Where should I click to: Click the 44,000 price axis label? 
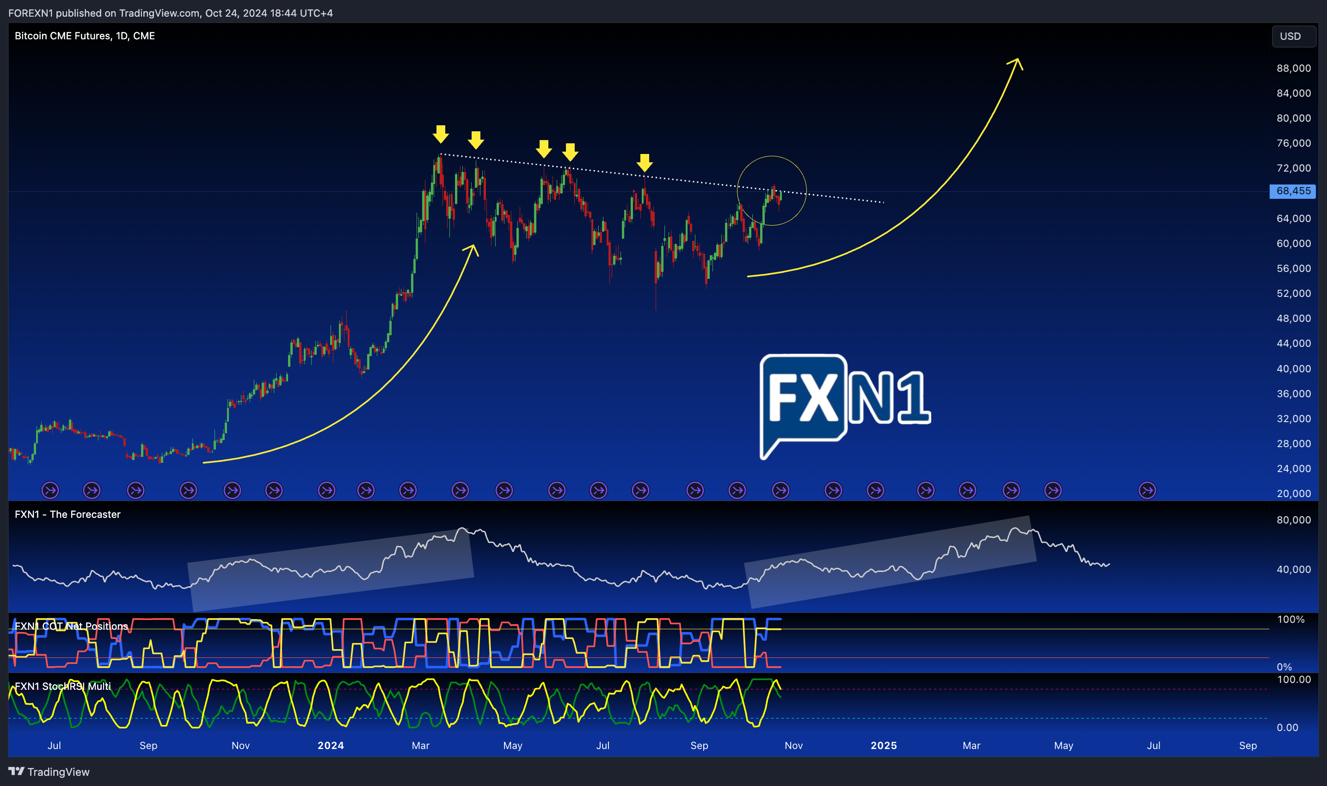point(1294,343)
